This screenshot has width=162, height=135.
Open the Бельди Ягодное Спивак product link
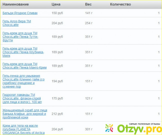[x=20, y=13]
